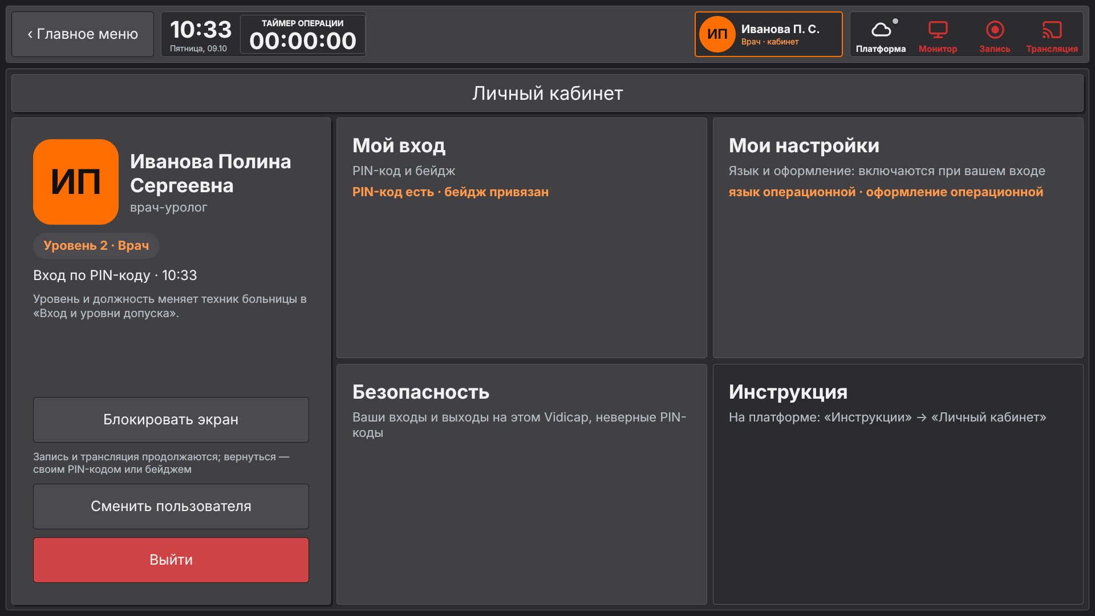1095x616 pixels.
Task: Click 'Вход по PIN-коду · 10:33' text
Action: pos(115,275)
